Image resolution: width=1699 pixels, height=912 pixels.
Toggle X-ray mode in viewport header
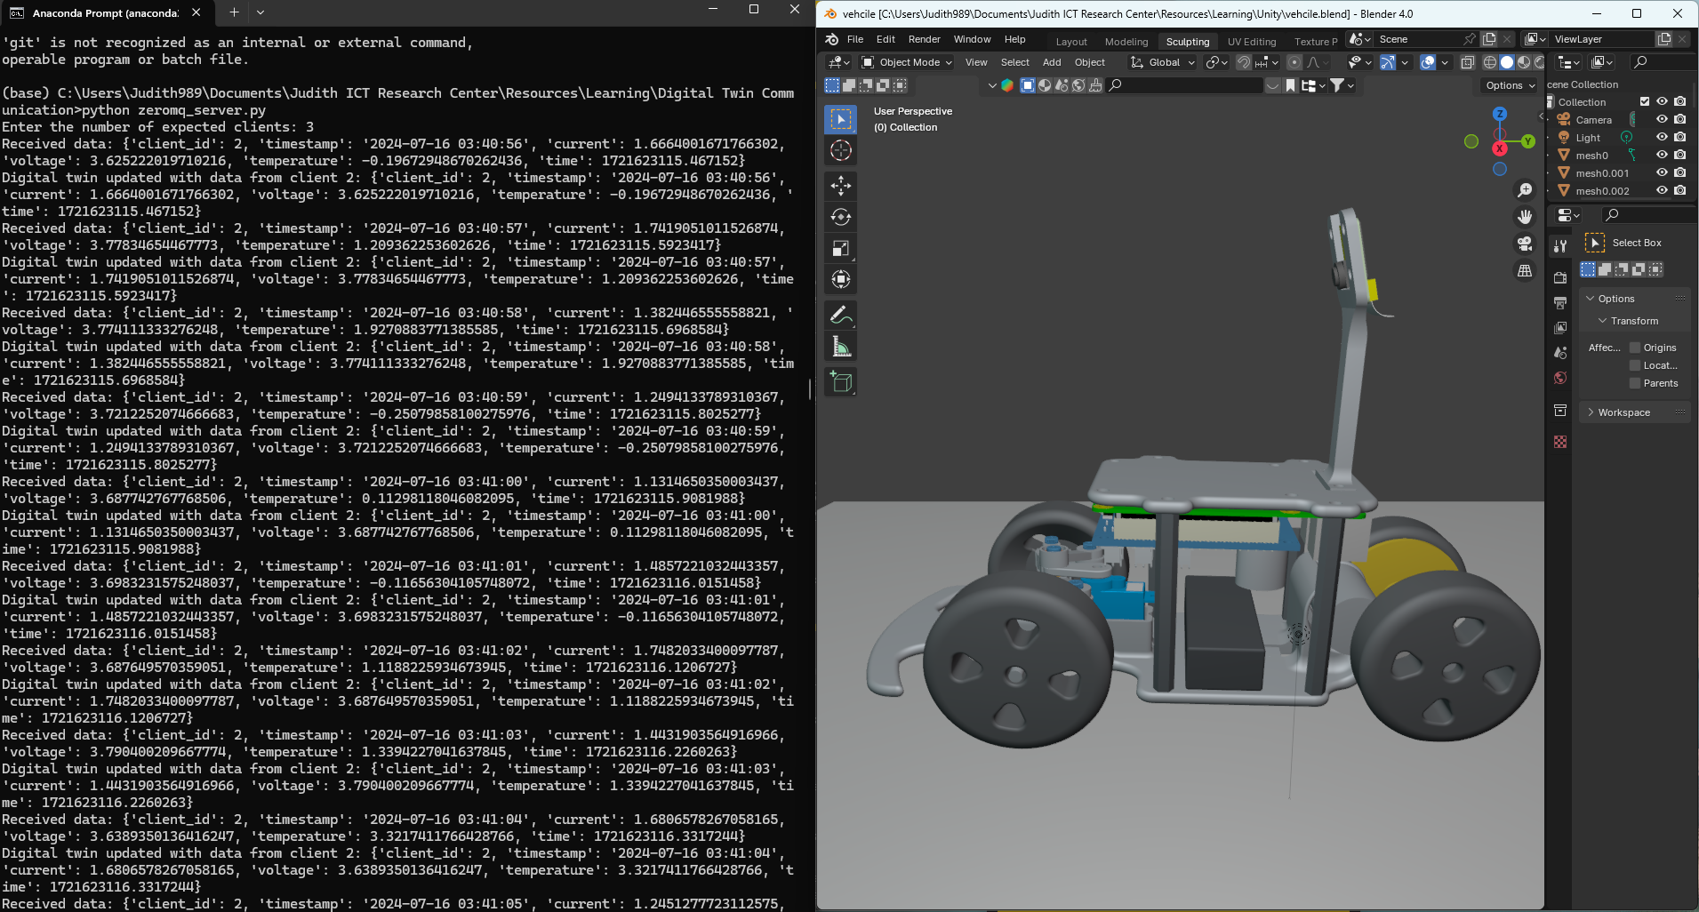point(1468,62)
